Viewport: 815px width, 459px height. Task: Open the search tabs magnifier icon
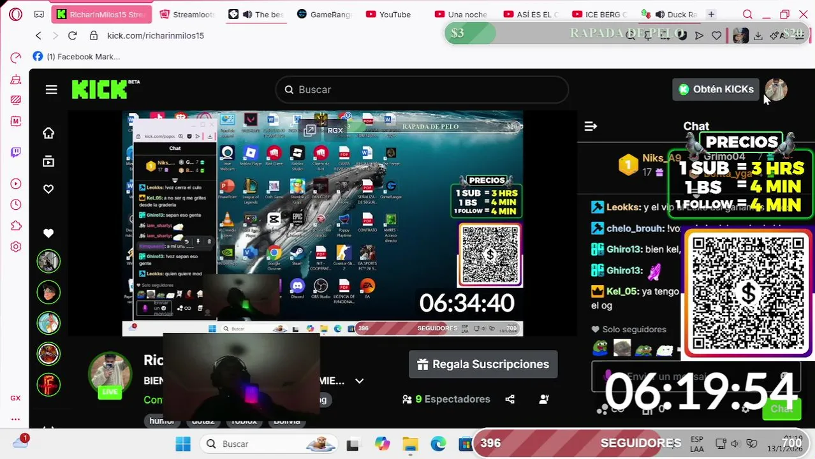pos(747,14)
